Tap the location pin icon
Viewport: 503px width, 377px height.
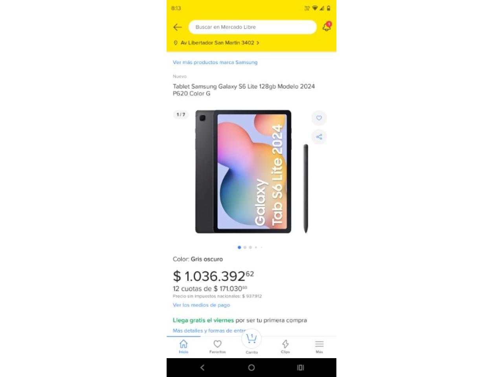coord(176,43)
